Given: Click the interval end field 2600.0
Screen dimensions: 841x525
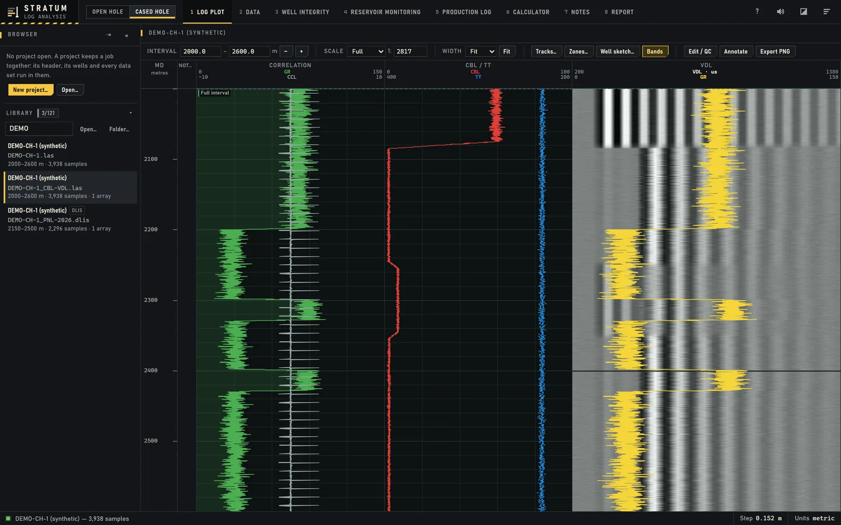Looking at the screenshot, I should coord(250,51).
